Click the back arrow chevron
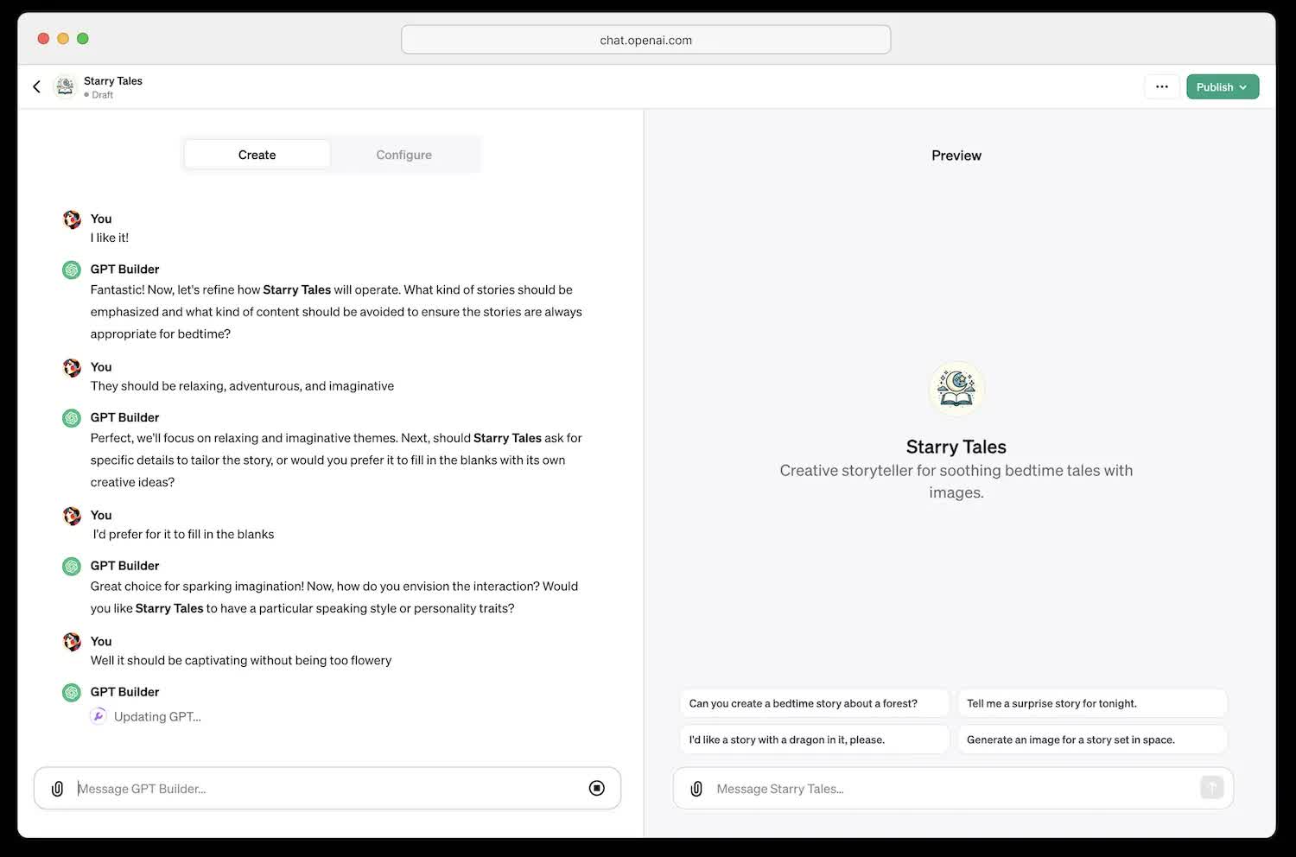The width and height of the screenshot is (1296, 857). tap(36, 86)
